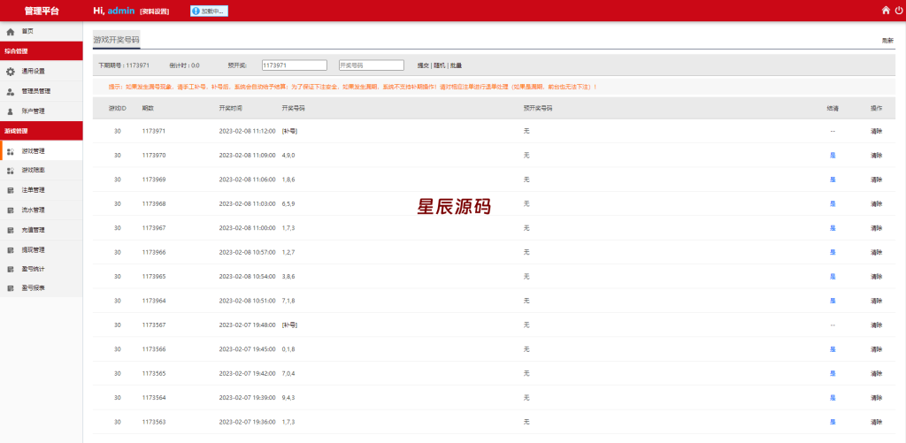Click the red 游戏管理 section header
The width and height of the screenshot is (906, 443).
41,131
